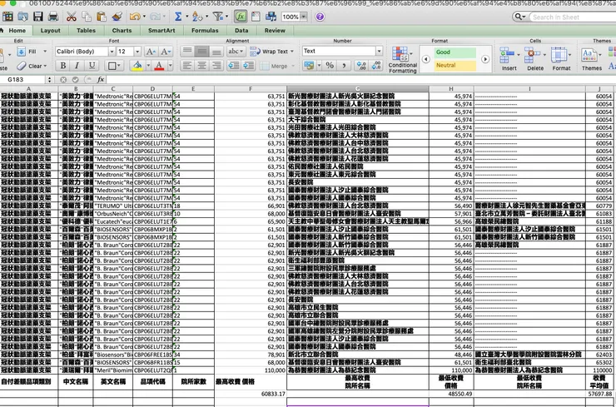Open the Themes button

pyautogui.click(x=591, y=59)
